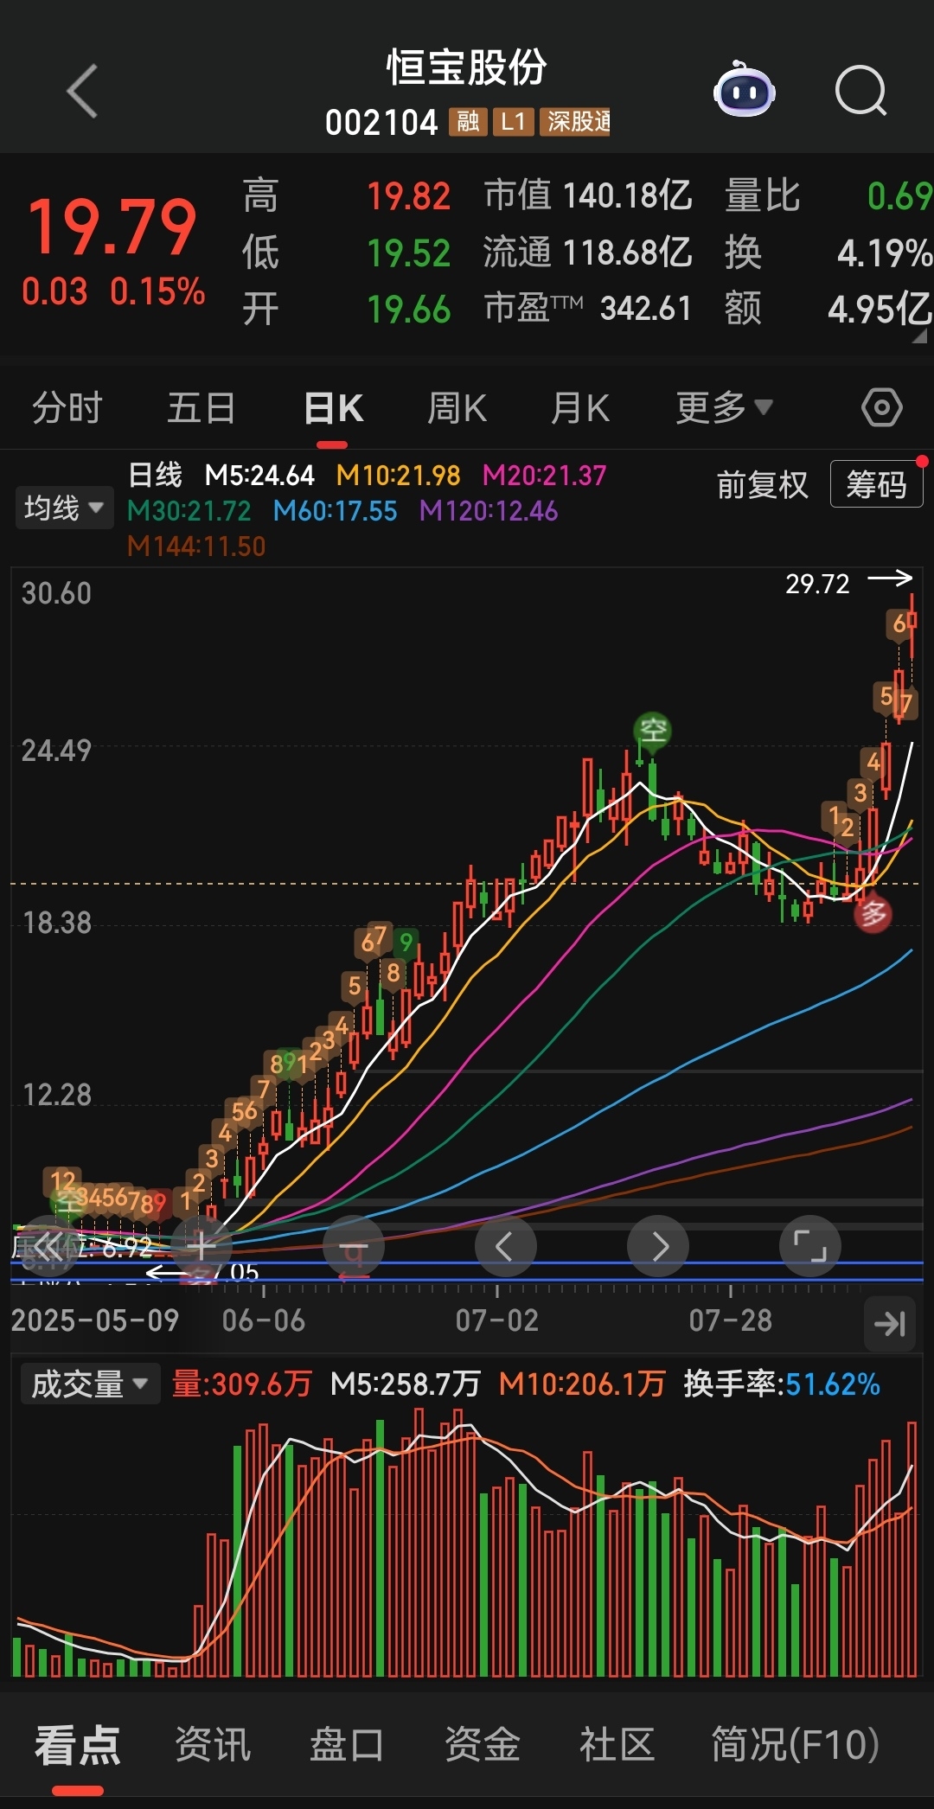The image size is (934, 1809).
Task: Open 均线 indicator dropdown
Action: coord(63,508)
